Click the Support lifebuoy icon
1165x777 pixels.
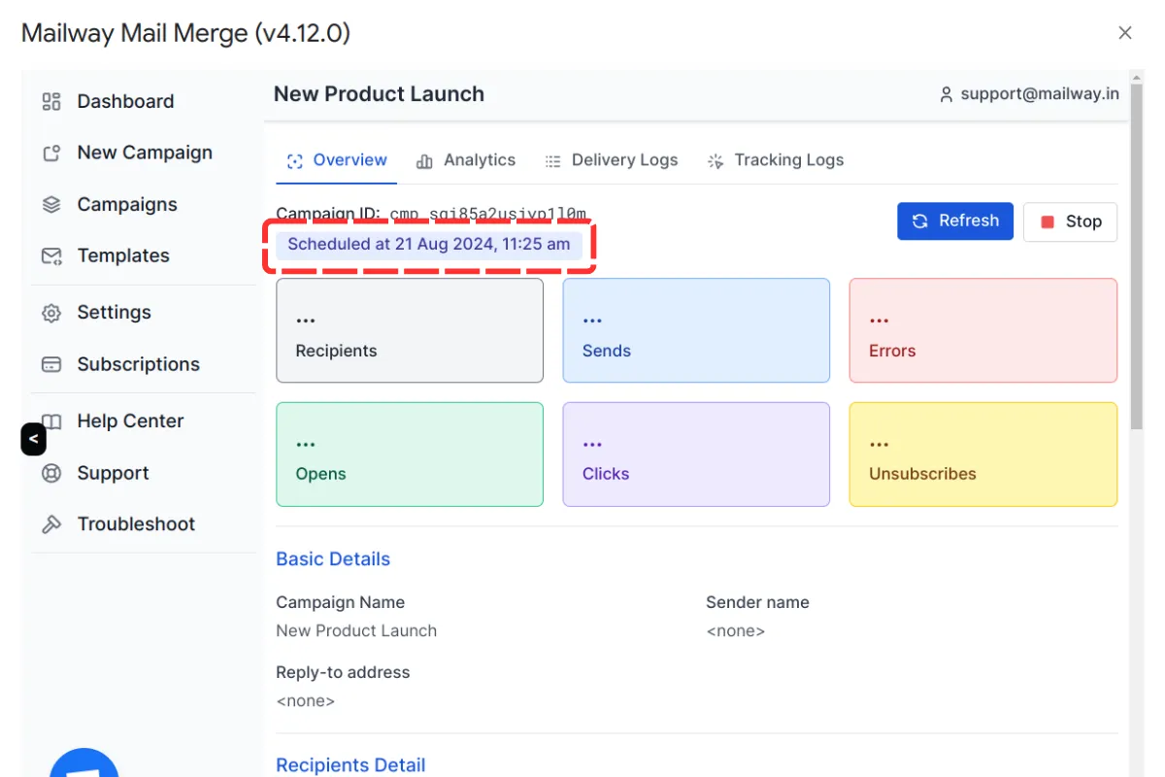pyautogui.click(x=51, y=474)
